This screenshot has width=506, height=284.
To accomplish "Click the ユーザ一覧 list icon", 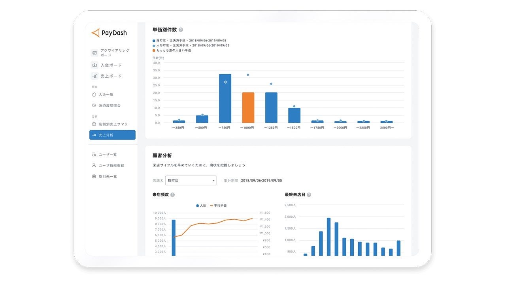I will pyautogui.click(x=94, y=155).
